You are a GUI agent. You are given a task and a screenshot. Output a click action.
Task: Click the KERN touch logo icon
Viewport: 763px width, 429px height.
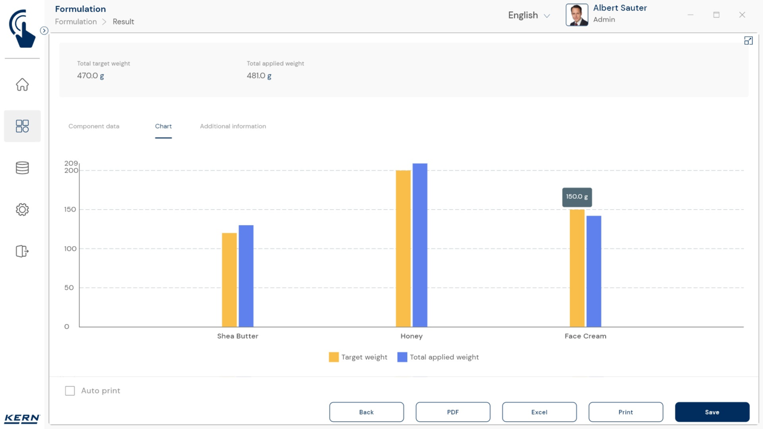click(22, 28)
